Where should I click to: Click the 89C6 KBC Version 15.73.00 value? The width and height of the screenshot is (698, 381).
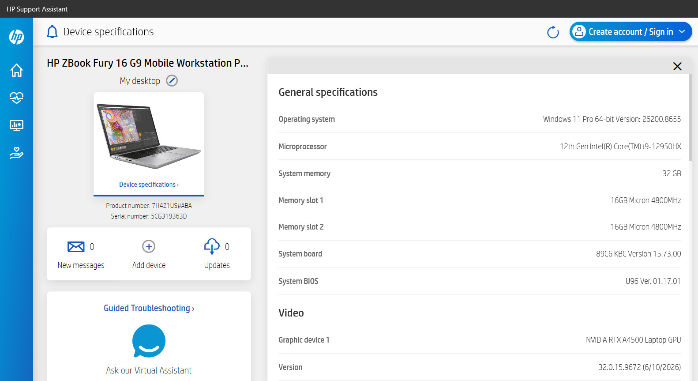[638, 254]
